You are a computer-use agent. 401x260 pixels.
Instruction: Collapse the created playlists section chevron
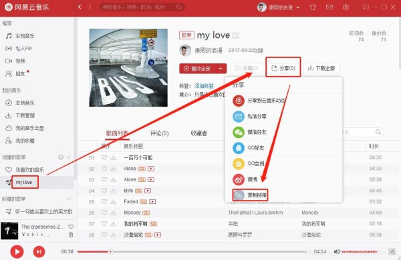[x=69, y=157]
